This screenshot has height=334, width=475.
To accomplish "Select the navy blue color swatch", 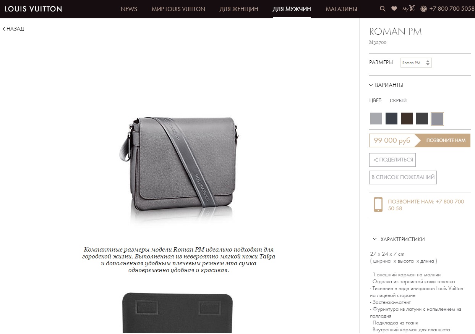I will click(x=391, y=119).
